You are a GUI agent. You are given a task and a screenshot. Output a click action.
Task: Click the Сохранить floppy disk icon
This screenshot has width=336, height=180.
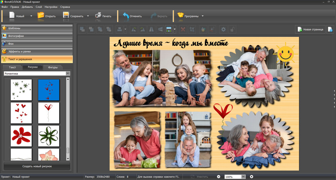(66, 15)
